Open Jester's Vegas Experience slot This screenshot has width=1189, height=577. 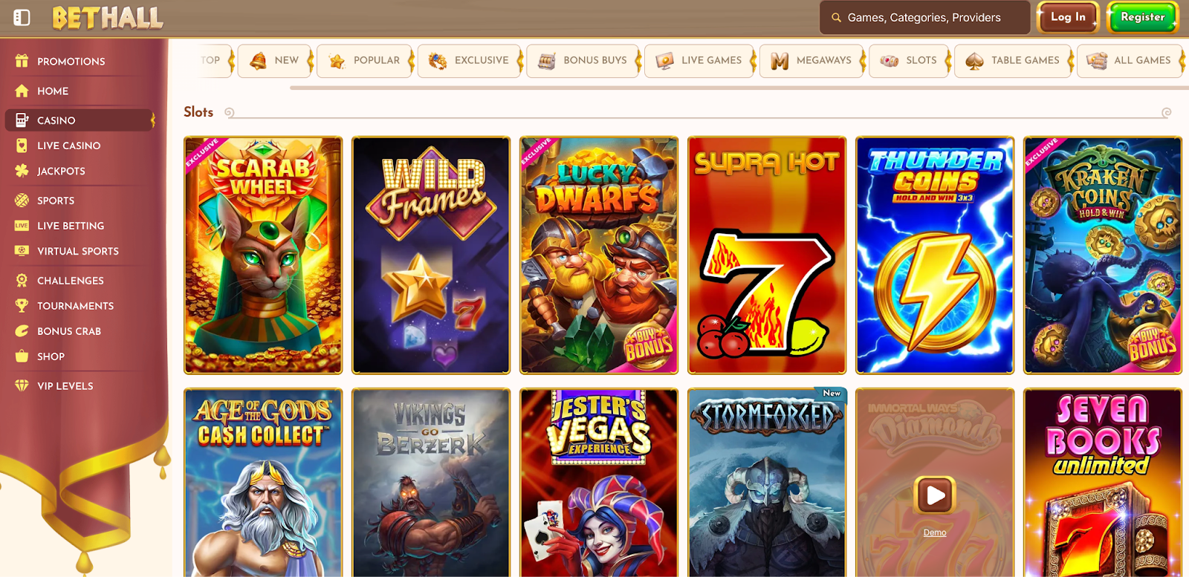(x=599, y=483)
